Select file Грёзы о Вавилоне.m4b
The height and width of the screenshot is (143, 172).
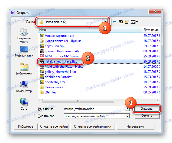click(62, 51)
